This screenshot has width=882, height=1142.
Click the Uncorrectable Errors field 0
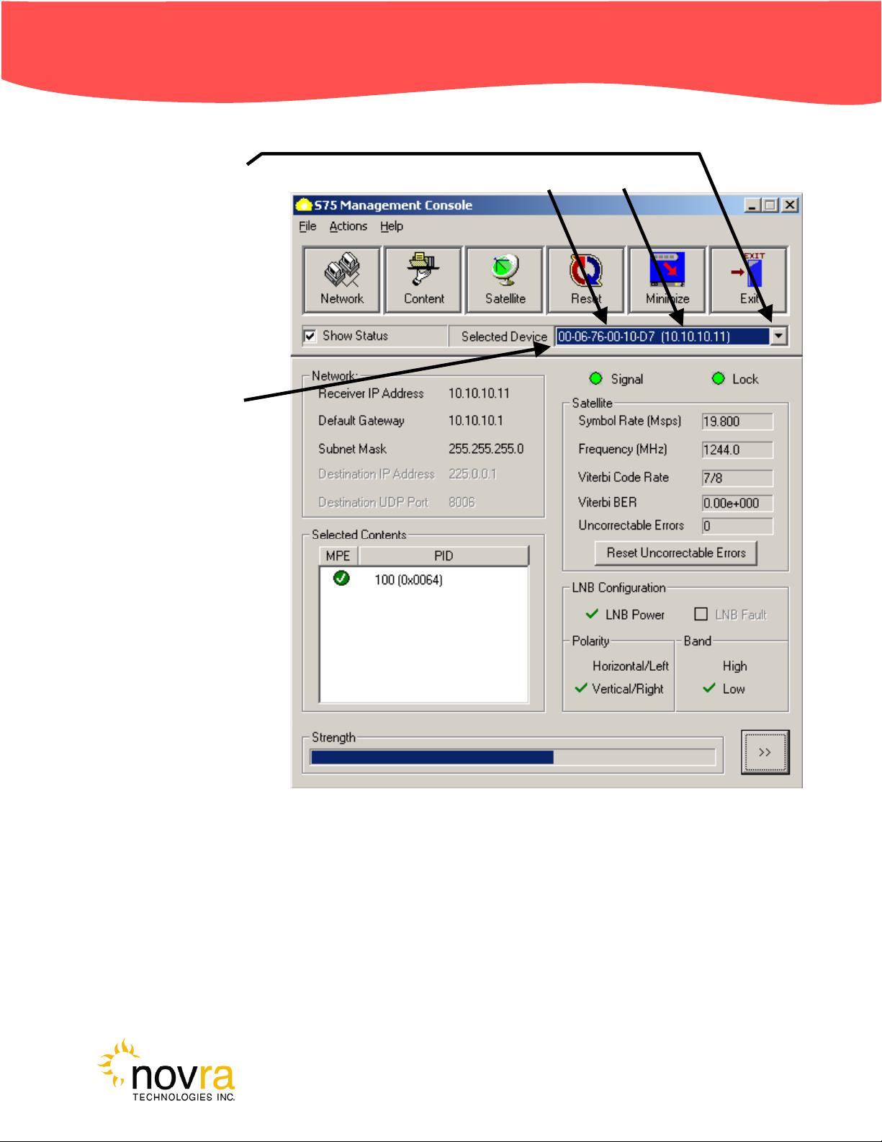pyautogui.click(x=737, y=526)
